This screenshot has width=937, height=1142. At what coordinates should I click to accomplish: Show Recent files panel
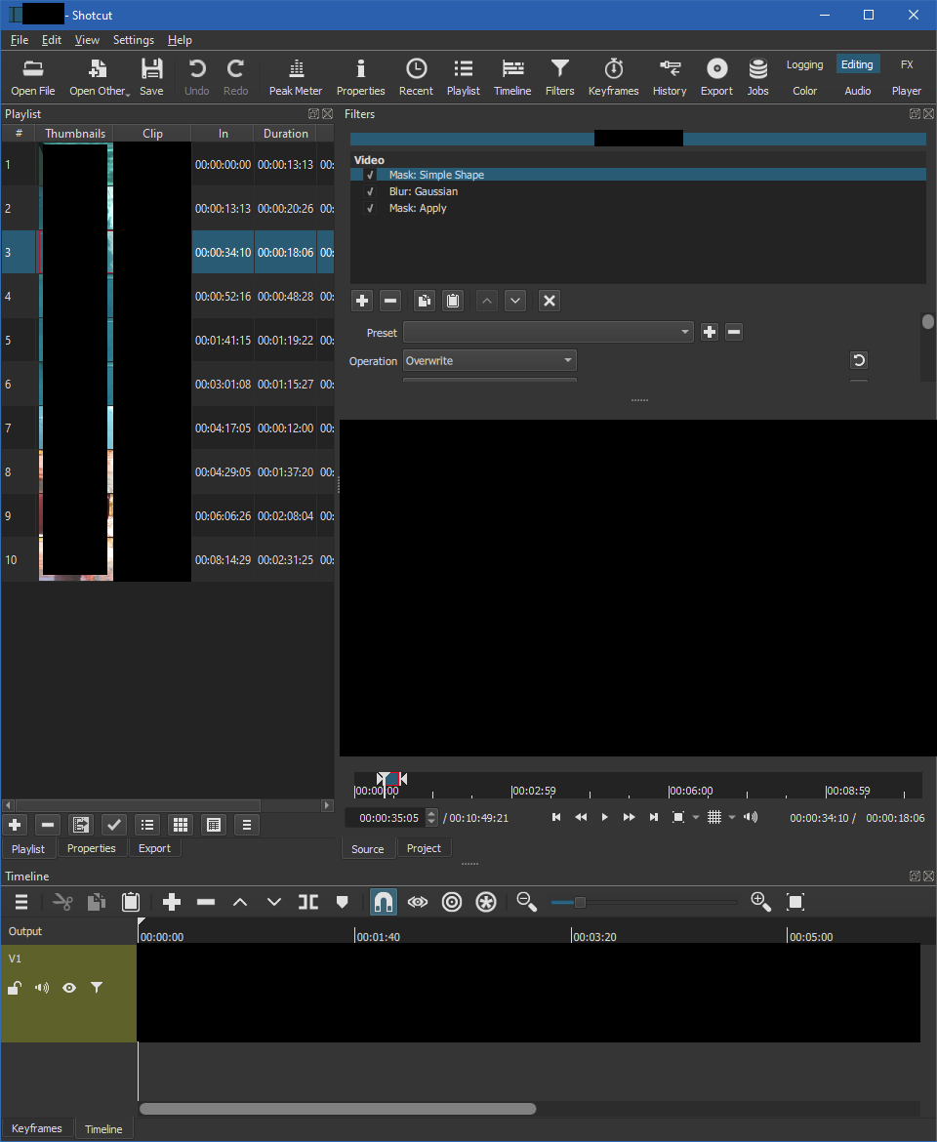point(416,77)
